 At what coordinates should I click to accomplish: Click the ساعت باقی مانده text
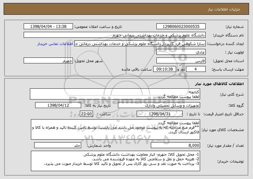137,69
